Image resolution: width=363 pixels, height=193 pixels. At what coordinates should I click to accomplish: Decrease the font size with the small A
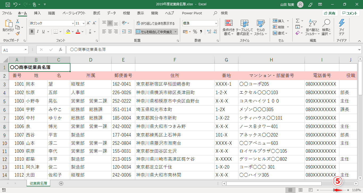(94, 23)
